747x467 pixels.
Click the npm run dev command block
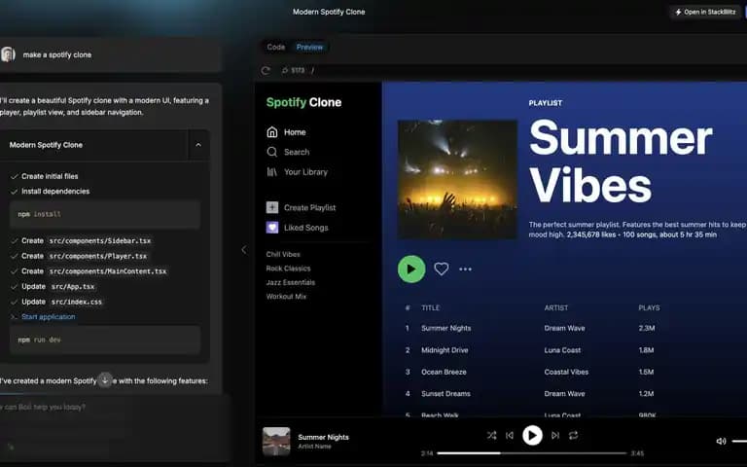(105, 340)
